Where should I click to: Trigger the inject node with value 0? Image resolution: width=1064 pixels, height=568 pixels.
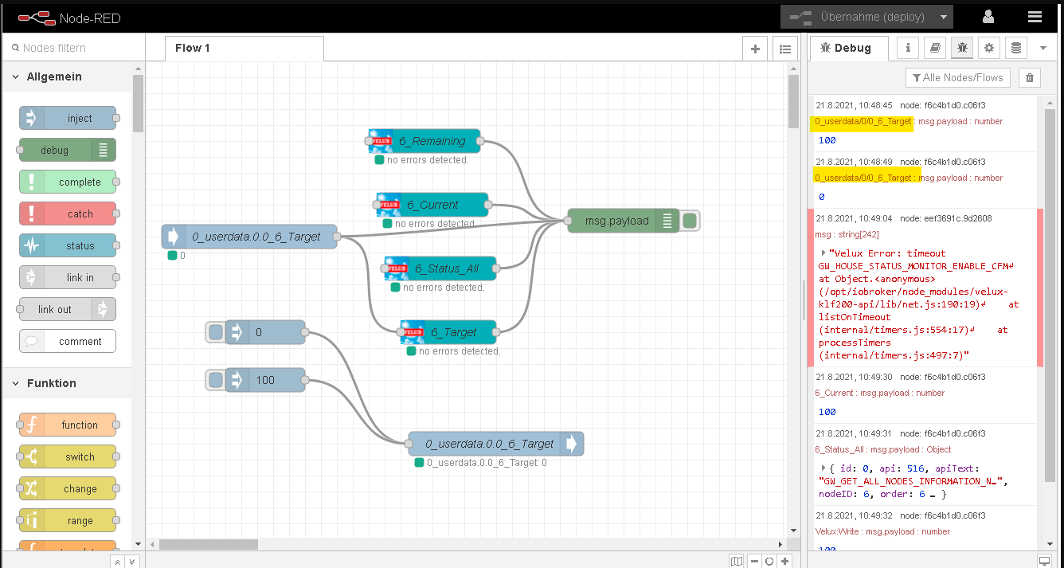[x=215, y=332]
